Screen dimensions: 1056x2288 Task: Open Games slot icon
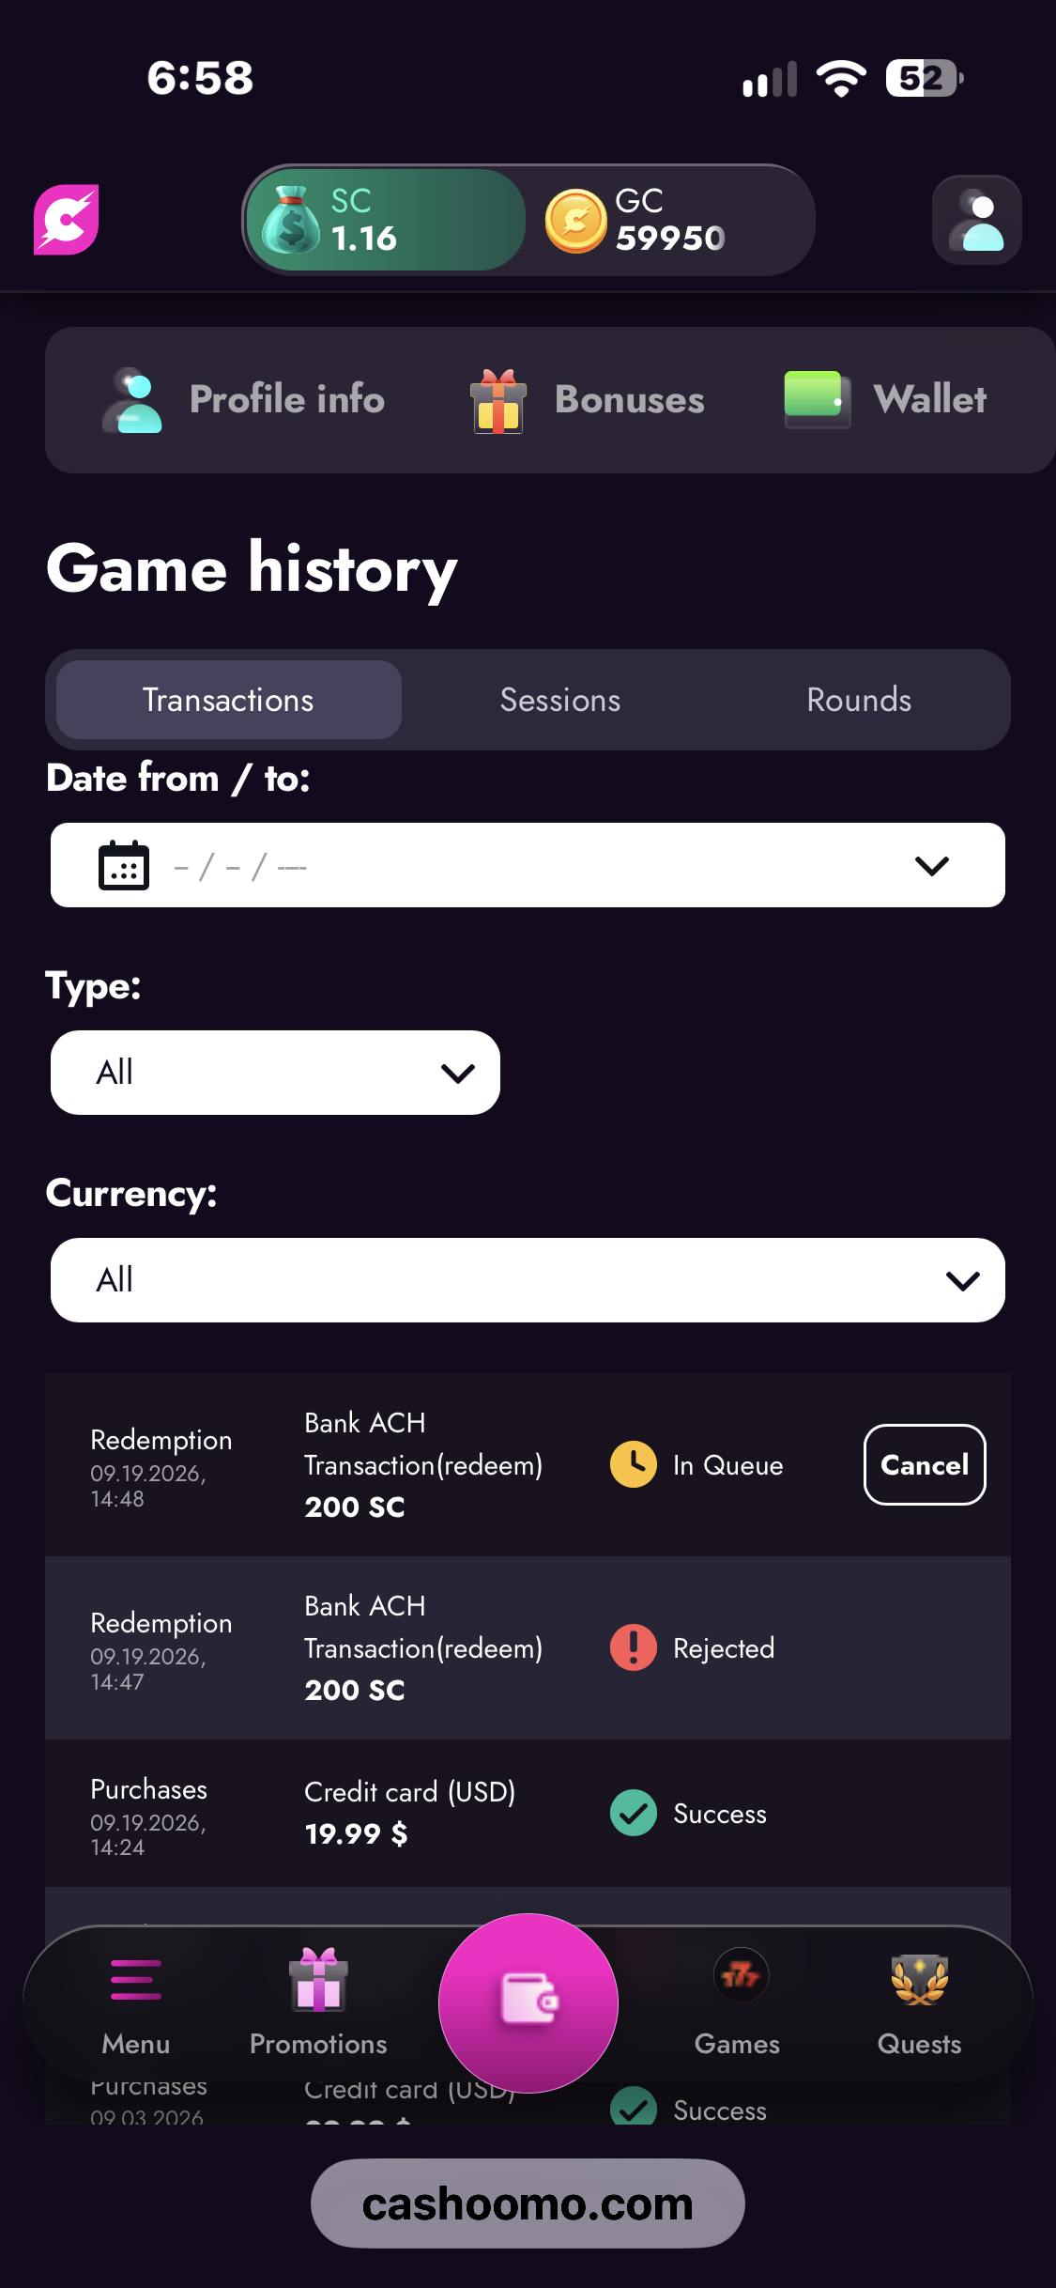[741, 1975]
